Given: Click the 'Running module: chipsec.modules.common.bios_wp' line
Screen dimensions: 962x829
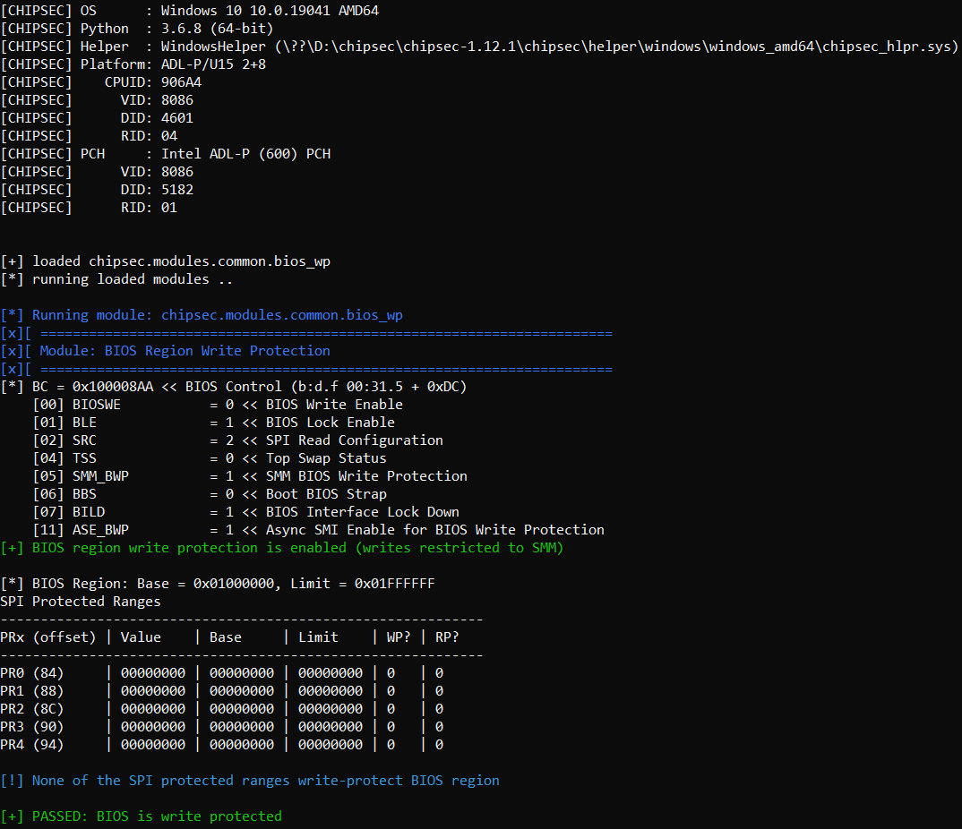Looking at the screenshot, I should (x=202, y=315).
